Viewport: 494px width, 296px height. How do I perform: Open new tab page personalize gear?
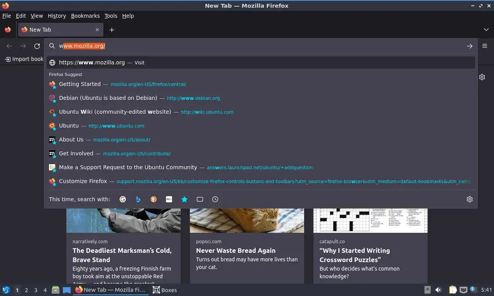point(482,77)
